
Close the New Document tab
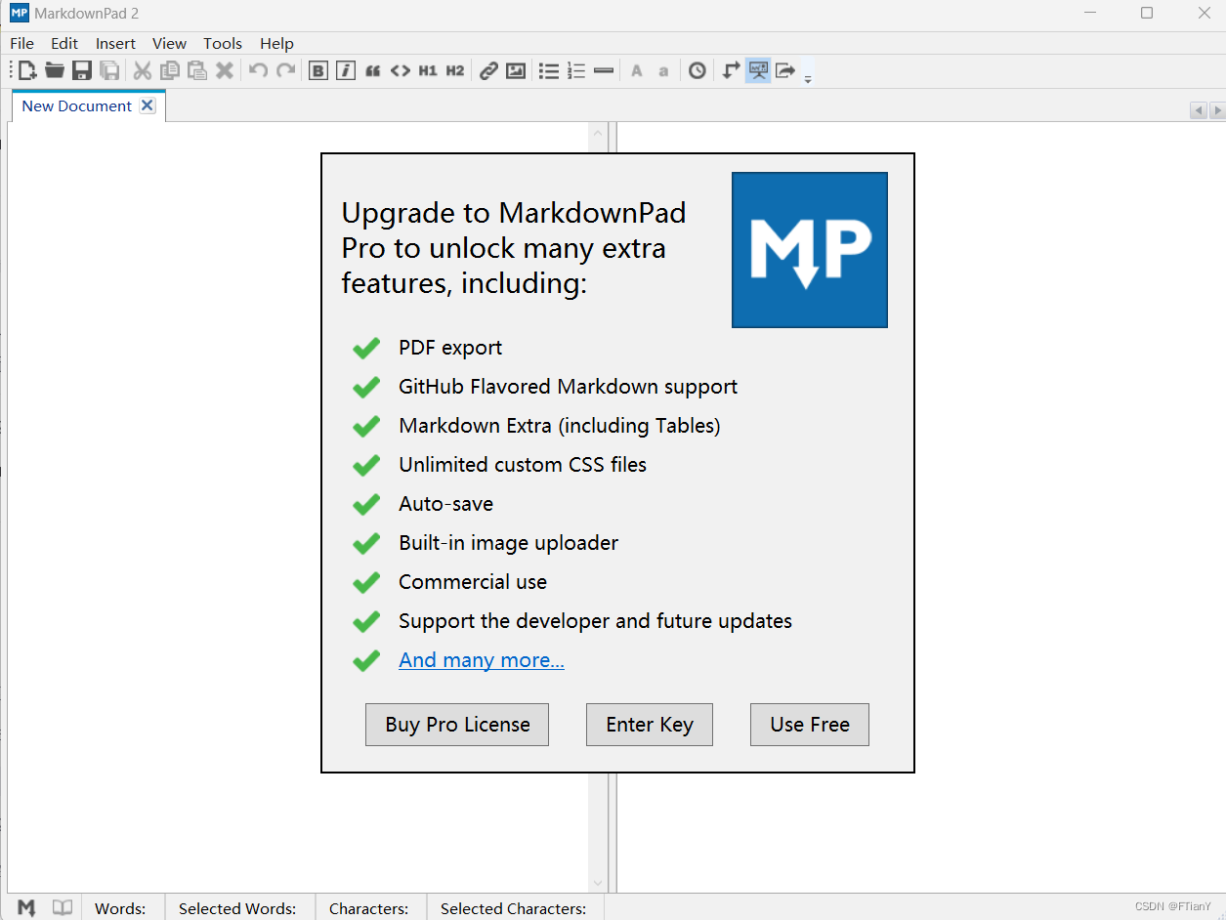coord(148,105)
